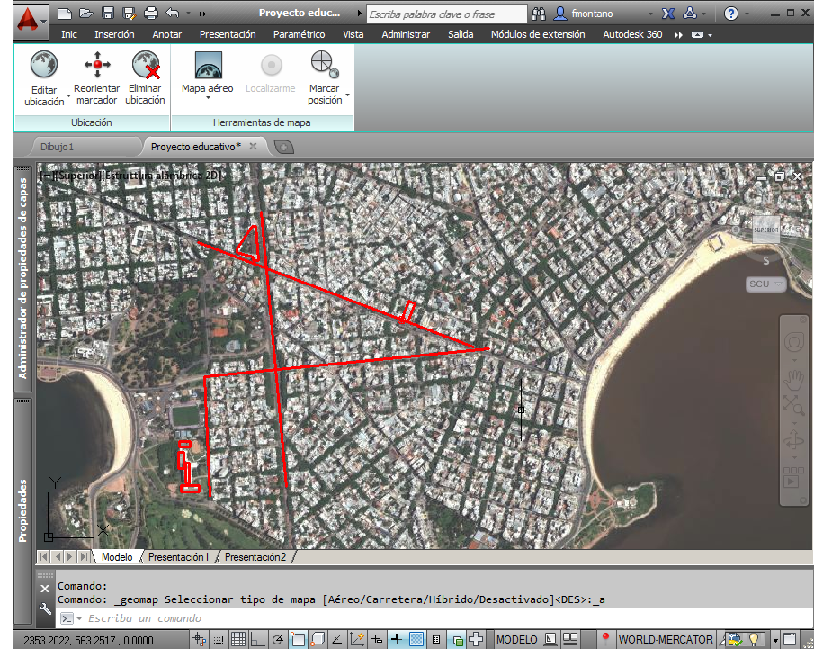Screen dimensions: 814x649
Task: Expand the fmontano user account dropdown
Action: (650, 14)
